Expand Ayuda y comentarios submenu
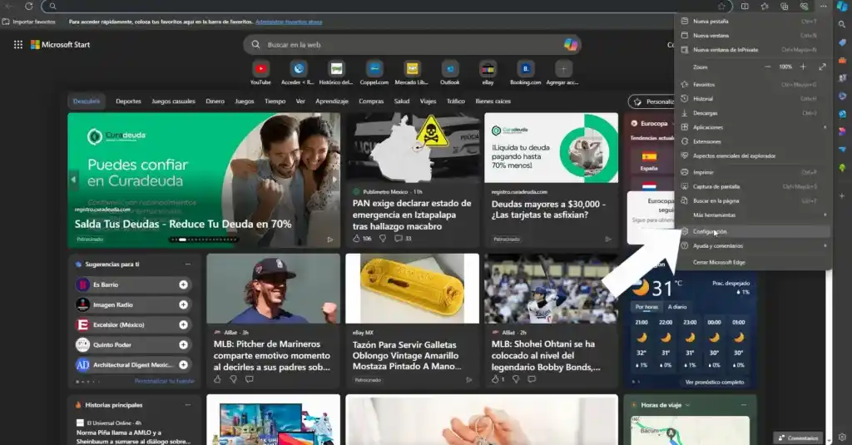 tap(825, 245)
